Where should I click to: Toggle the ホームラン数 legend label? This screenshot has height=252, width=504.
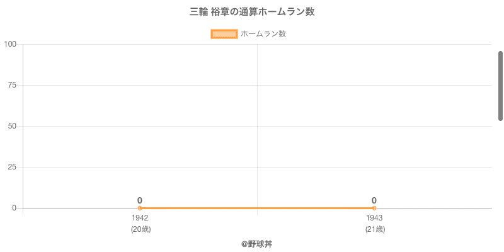click(x=263, y=34)
